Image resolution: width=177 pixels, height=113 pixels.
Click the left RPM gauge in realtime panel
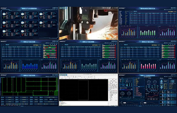tap(123, 94)
